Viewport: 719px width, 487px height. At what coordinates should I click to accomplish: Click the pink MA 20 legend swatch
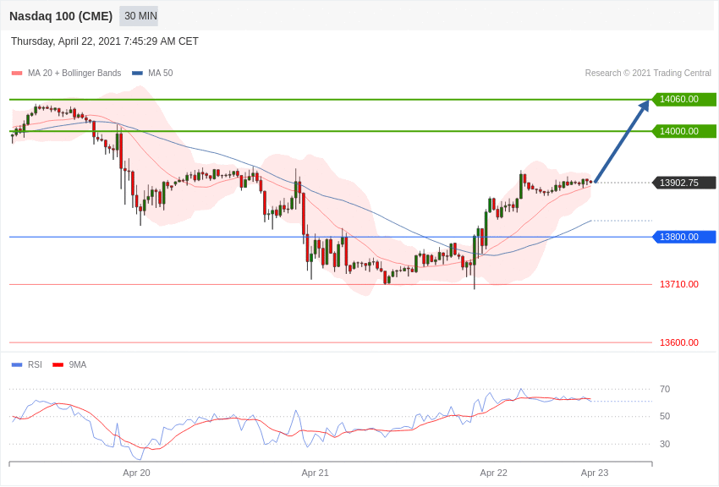click(x=17, y=74)
